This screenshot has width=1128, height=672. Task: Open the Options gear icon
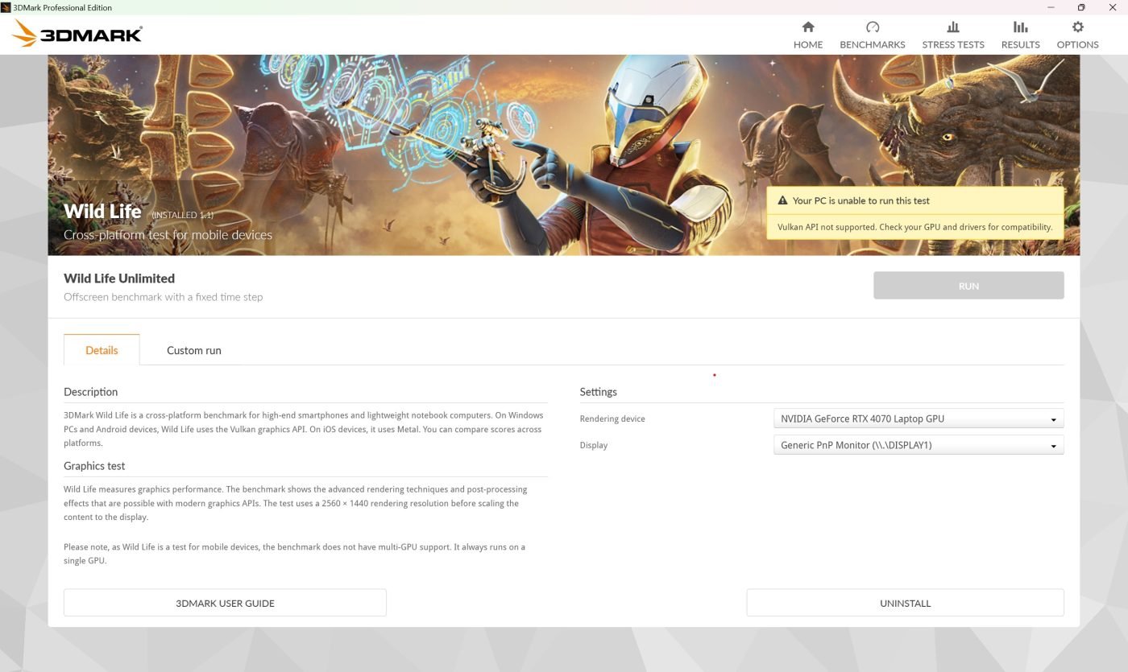(x=1078, y=27)
